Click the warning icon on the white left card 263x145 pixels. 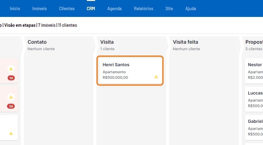[x=11, y=133]
